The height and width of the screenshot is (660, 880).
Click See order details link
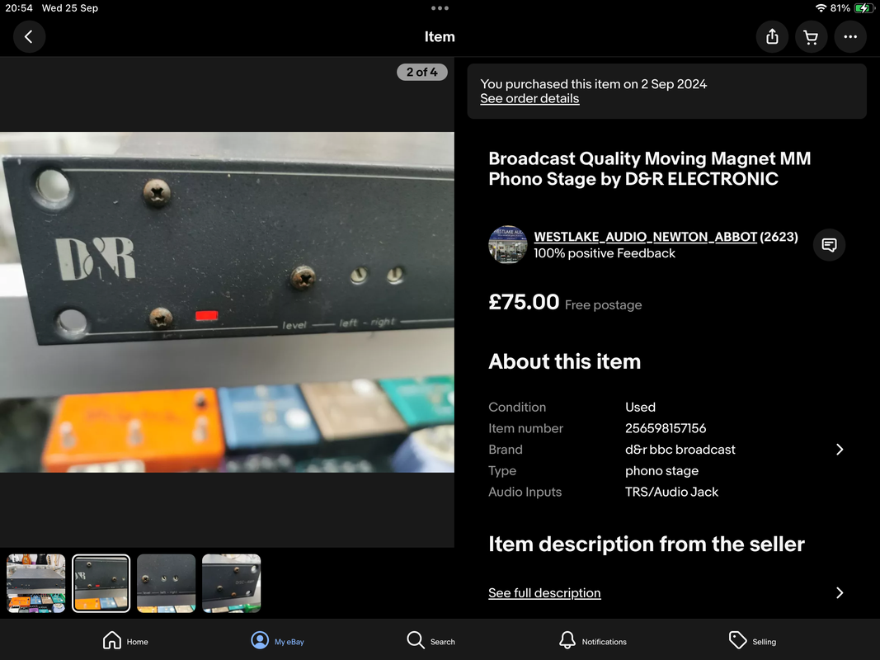click(x=529, y=99)
